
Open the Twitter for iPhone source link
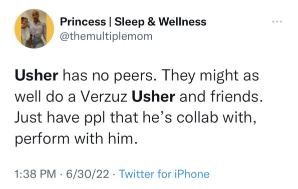point(164,174)
